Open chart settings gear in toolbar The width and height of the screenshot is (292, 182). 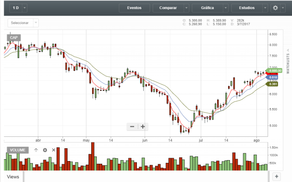[276, 8]
